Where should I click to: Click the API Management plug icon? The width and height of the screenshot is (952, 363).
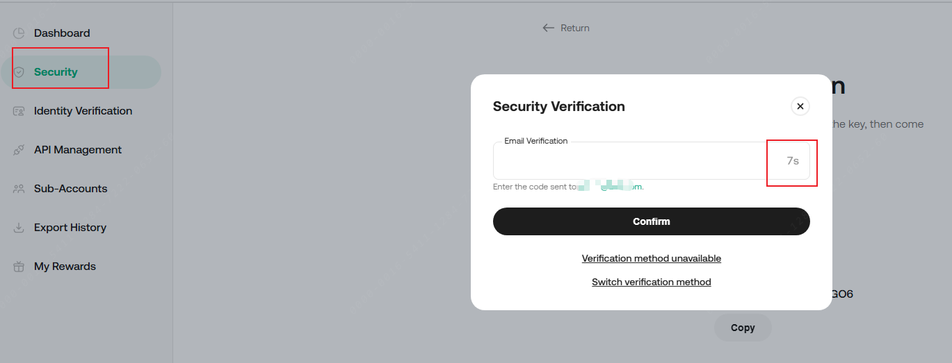pyautogui.click(x=19, y=150)
